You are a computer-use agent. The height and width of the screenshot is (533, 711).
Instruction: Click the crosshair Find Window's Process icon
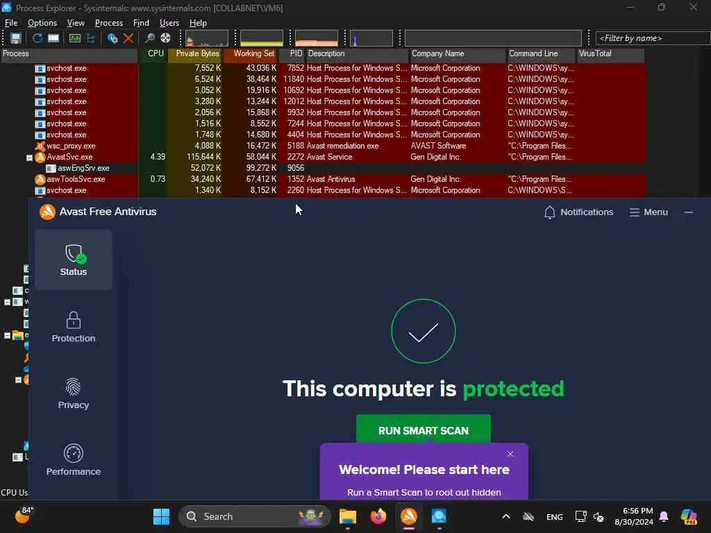click(x=165, y=38)
